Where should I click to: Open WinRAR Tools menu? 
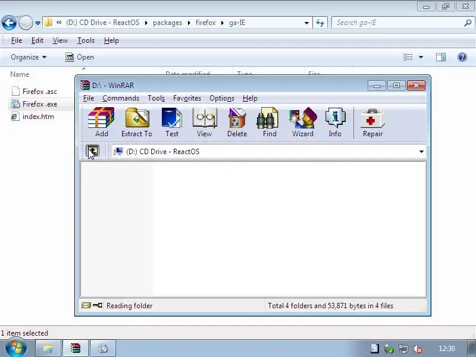pyautogui.click(x=156, y=98)
